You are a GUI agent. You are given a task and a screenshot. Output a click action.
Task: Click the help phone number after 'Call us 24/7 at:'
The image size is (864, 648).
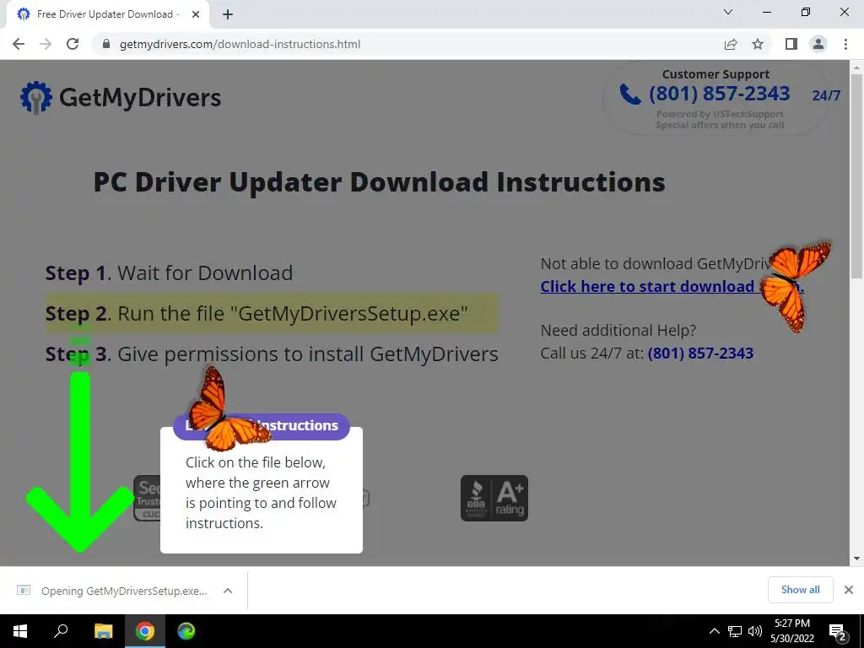tap(700, 354)
